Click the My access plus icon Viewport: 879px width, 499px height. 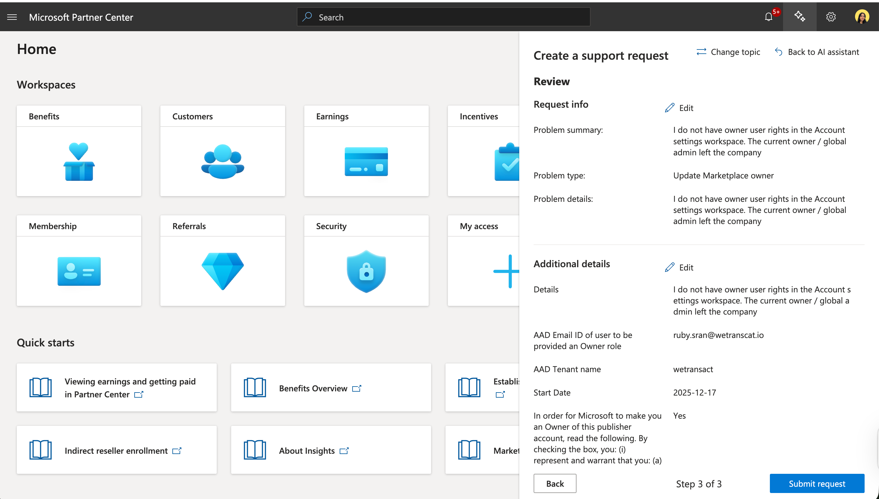[x=507, y=271]
